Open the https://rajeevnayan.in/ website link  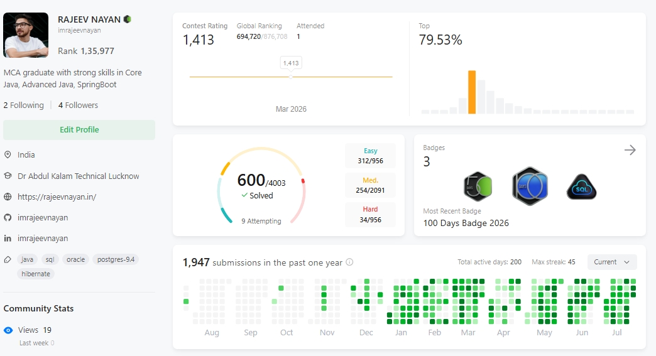pyautogui.click(x=57, y=197)
